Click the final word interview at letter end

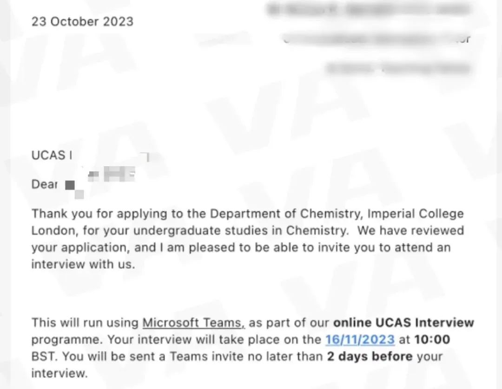[59, 373]
